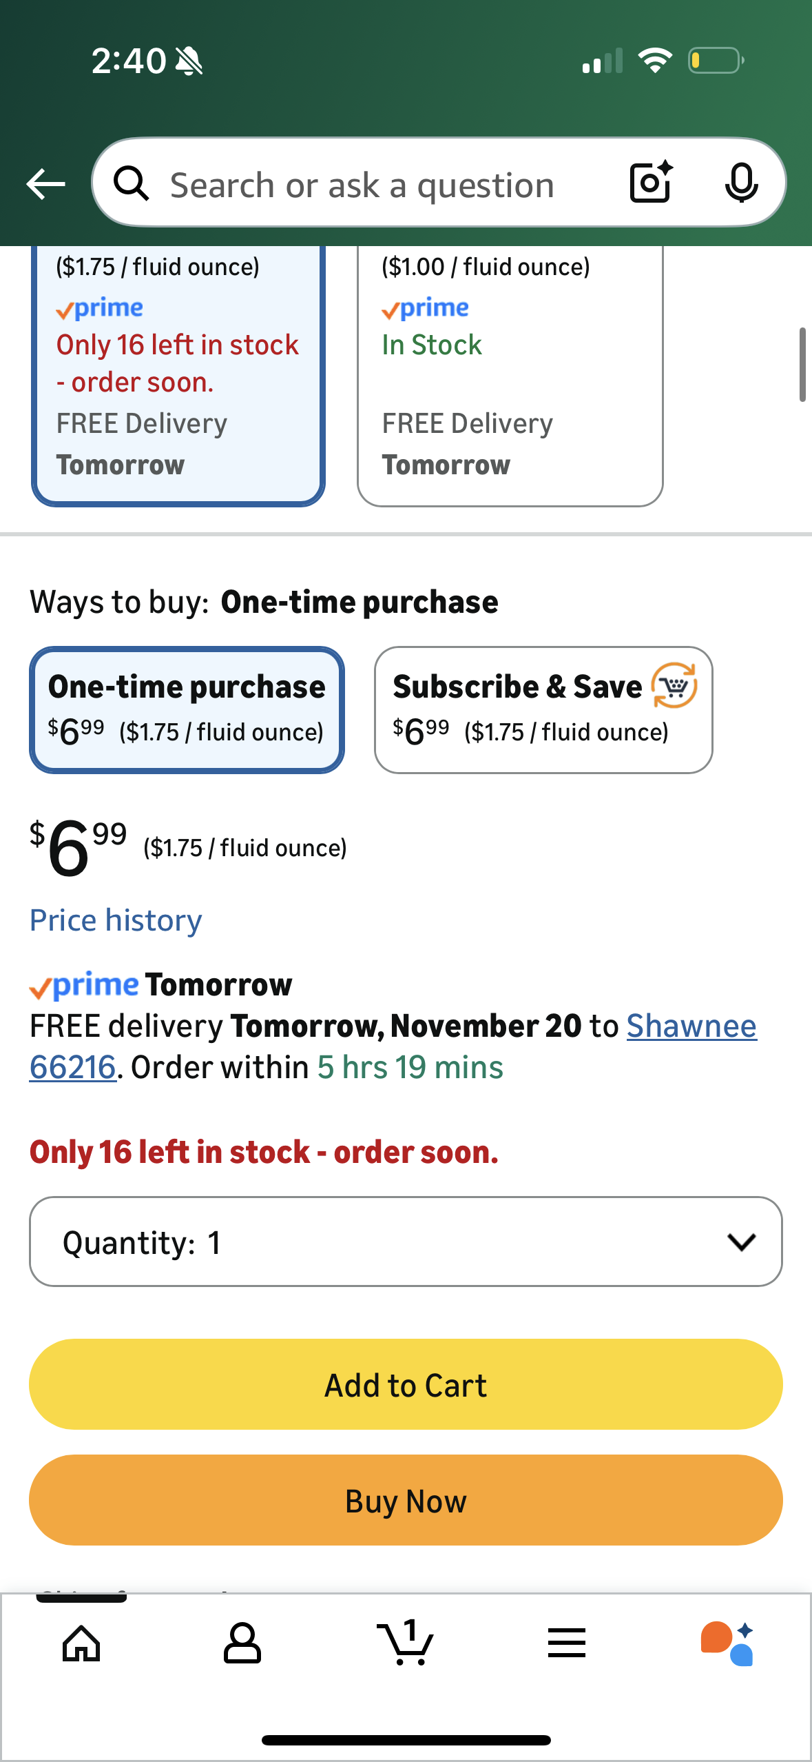Activate microphone voice search

(741, 183)
